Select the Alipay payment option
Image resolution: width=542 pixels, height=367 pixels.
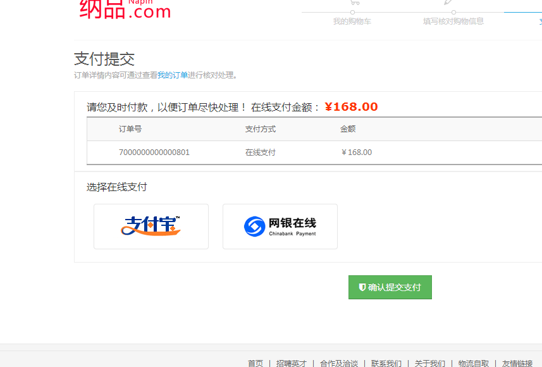point(151,227)
